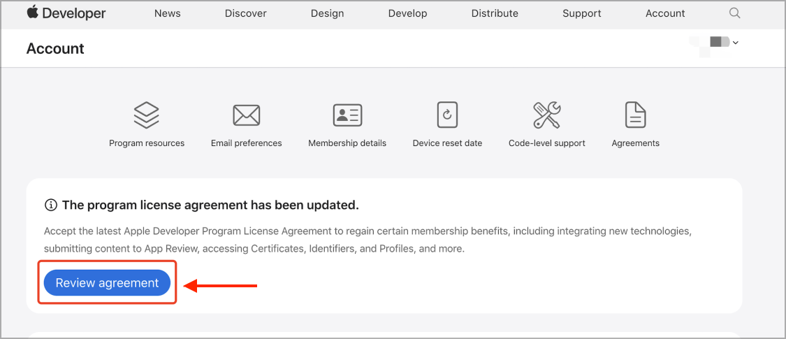Open Code-level support tools icon
The image size is (786, 339).
point(547,115)
